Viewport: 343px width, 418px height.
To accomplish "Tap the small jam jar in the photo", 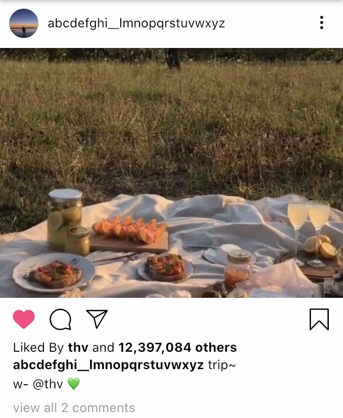I will coord(237,268).
